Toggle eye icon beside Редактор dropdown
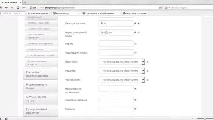This screenshot has width=213, height=120. click(x=147, y=71)
